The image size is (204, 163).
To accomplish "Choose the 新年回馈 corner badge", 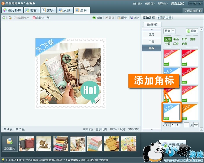I will (x=190, y=58).
